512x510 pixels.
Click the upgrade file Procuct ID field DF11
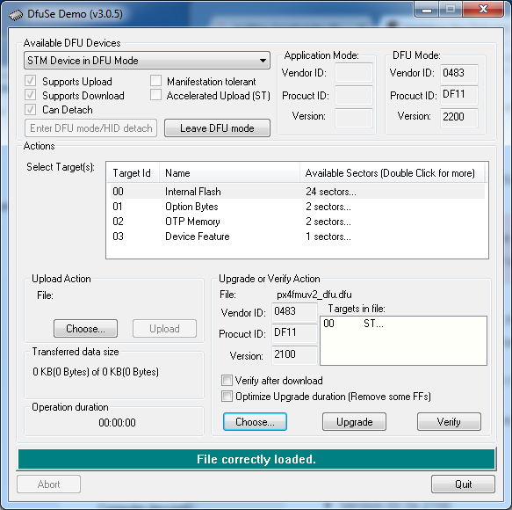click(294, 333)
